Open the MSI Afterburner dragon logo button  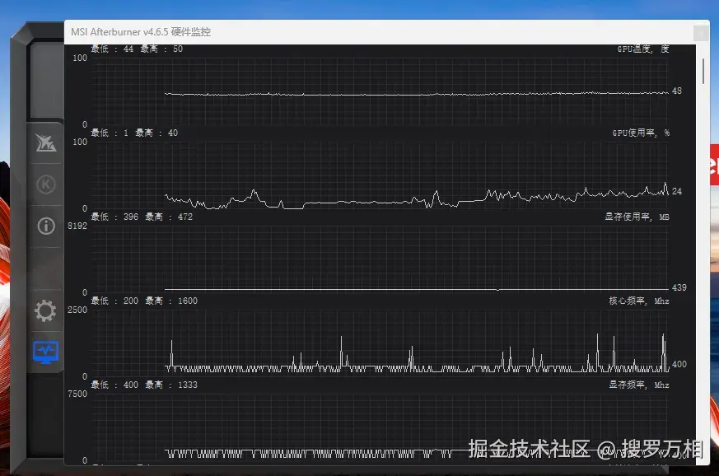[x=46, y=143]
